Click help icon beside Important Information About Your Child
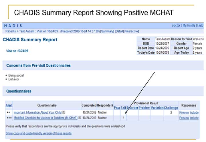206x142 pixels. (x=64, y=112)
